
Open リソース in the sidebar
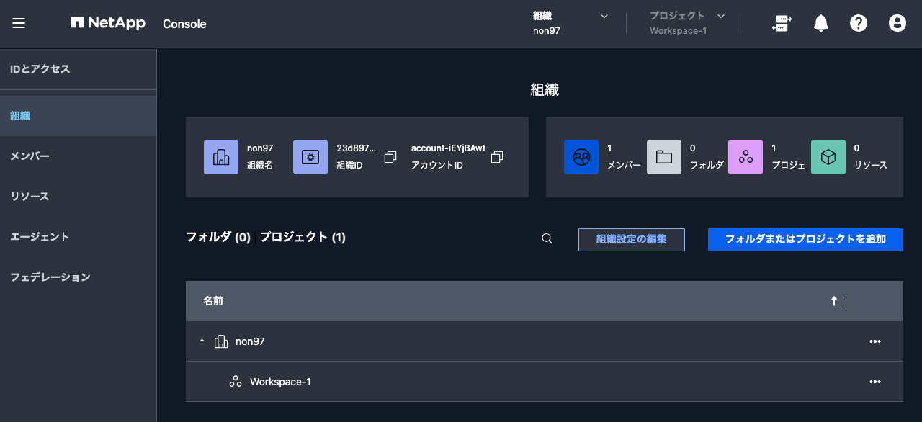tap(78, 197)
